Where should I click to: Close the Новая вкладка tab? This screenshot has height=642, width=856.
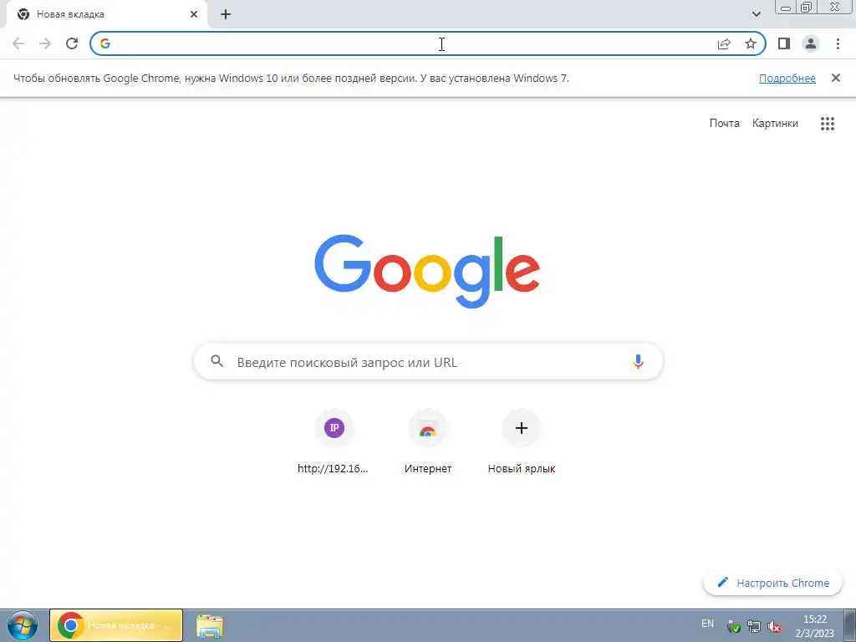click(x=194, y=14)
